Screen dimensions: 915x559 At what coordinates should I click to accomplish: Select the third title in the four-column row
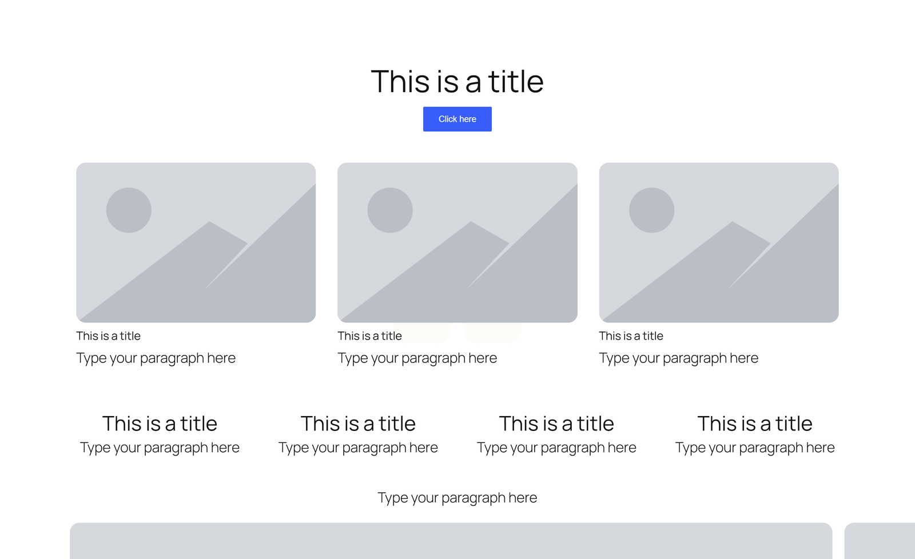point(556,424)
